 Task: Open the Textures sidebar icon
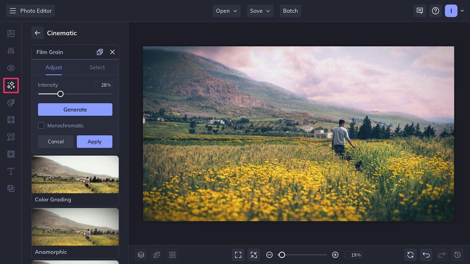11,154
